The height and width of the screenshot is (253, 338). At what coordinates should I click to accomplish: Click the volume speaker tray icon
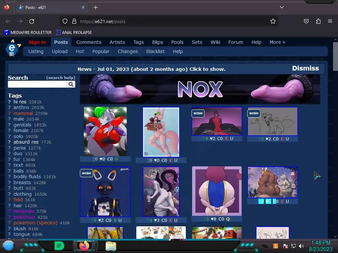coord(301,246)
